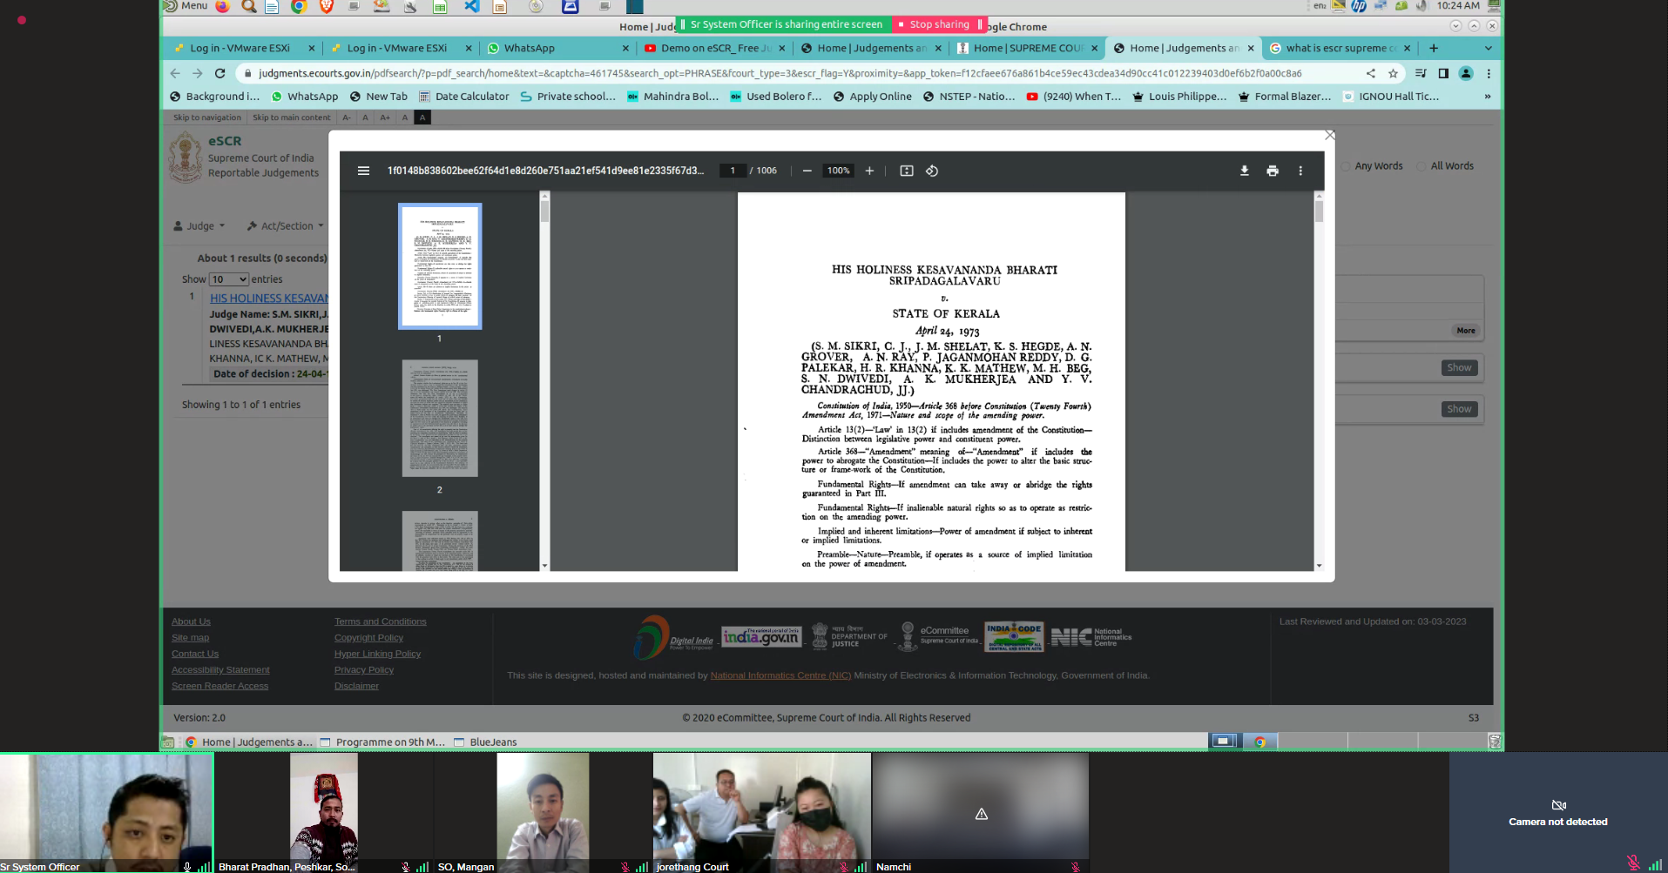
Task: Rotate the PDF counterclockwise
Action: [932, 171]
